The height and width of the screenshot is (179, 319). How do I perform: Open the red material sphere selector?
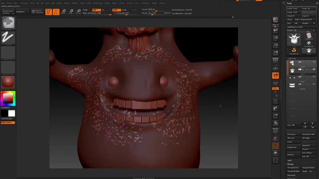(x=8, y=82)
